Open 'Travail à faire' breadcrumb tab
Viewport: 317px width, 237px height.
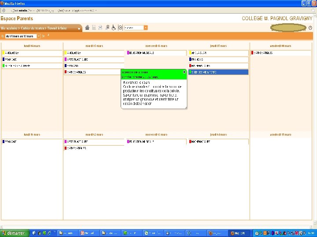pos(57,28)
